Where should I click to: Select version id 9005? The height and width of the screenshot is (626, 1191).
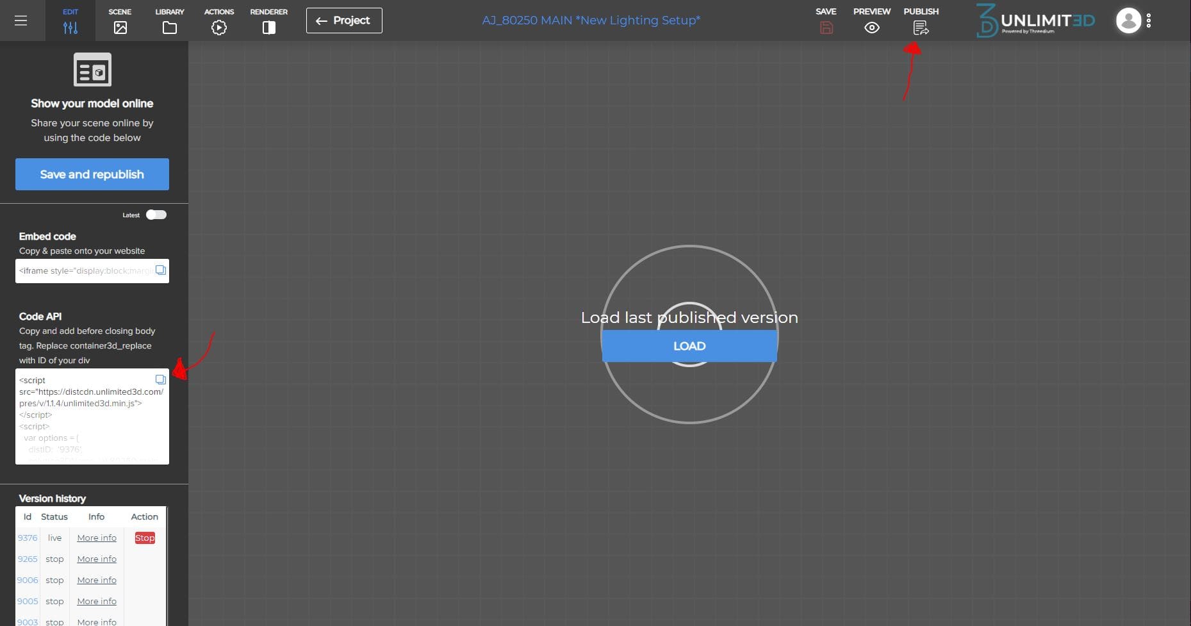coord(28,602)
